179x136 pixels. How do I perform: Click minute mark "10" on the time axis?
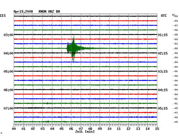[x=109, y=129]
